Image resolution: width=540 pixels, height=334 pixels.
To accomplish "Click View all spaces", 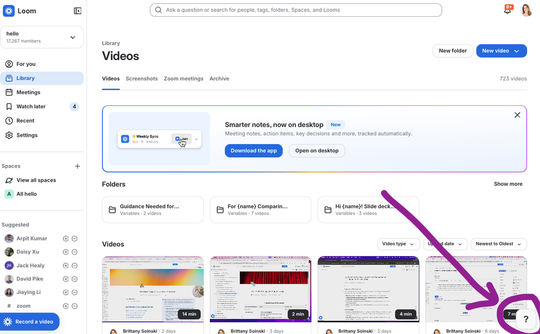I will pos(36,180).
